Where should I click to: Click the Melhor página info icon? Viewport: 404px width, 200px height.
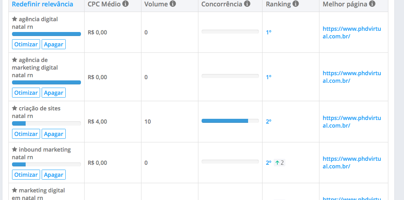pos(372,4)
